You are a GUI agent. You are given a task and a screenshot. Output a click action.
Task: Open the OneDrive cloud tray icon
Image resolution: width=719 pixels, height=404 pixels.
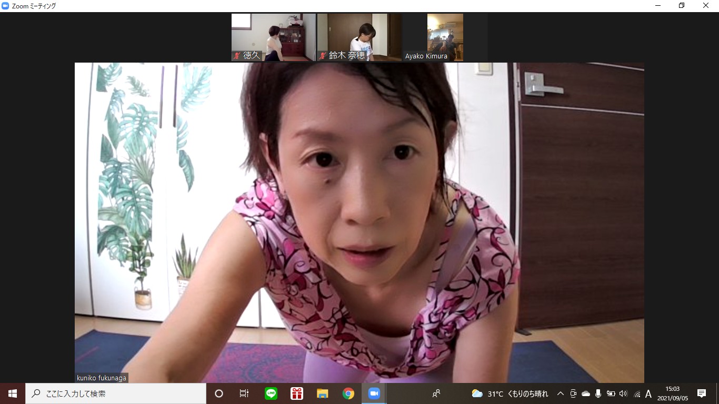click(x=586, y=393)
